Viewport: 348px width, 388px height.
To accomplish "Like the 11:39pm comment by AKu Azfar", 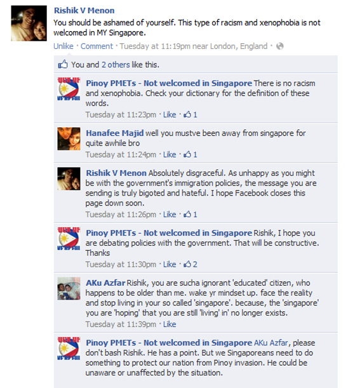I will [170, 324].
